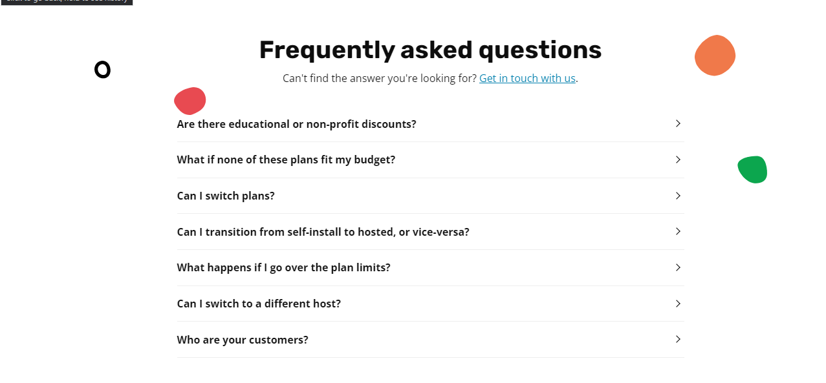This screenshot has width=826, height=383.
Task: Expand the 'Can I switch plans?' question
Action: (x=226, y=196)
